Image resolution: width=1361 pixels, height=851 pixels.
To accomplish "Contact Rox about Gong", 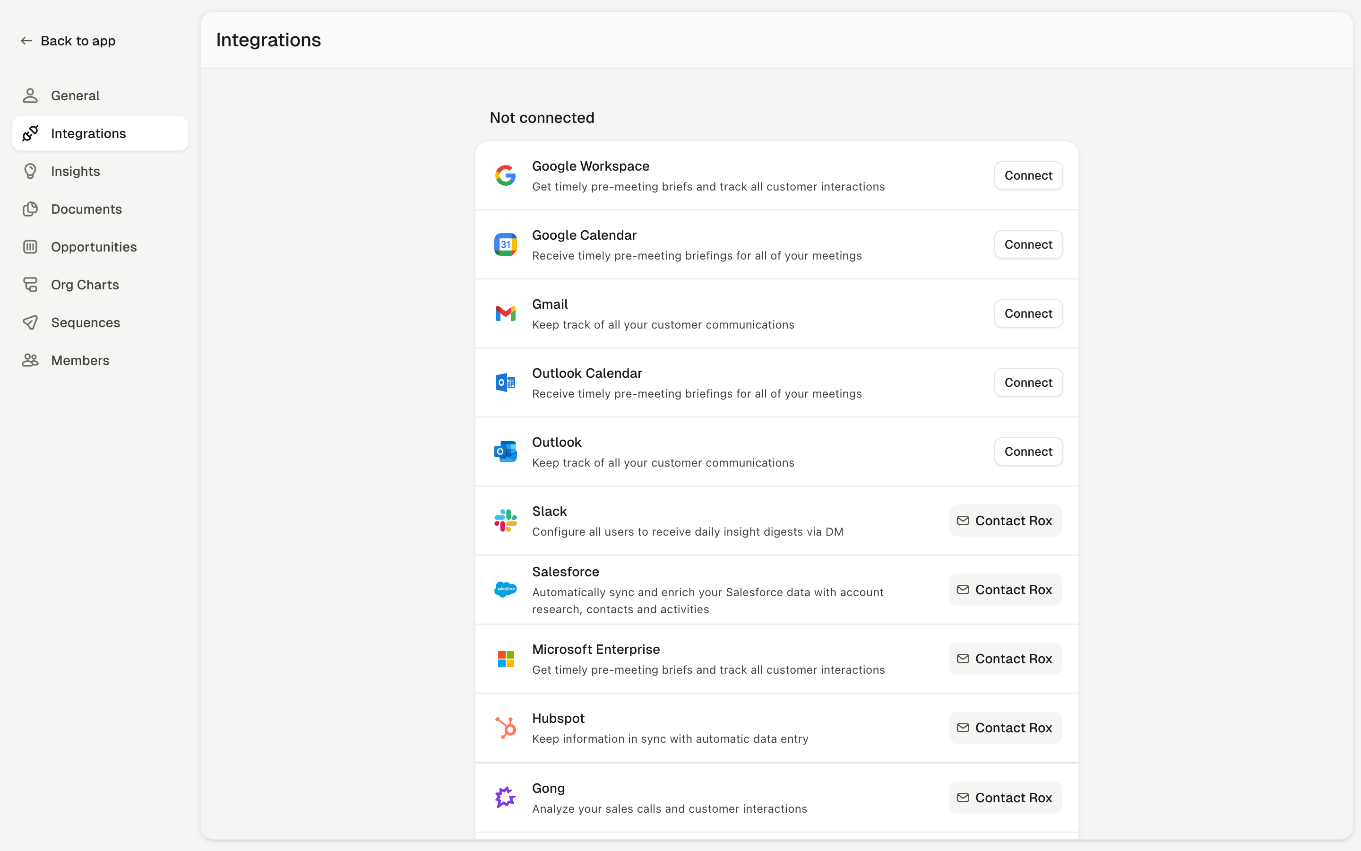I will (1005, 798).
